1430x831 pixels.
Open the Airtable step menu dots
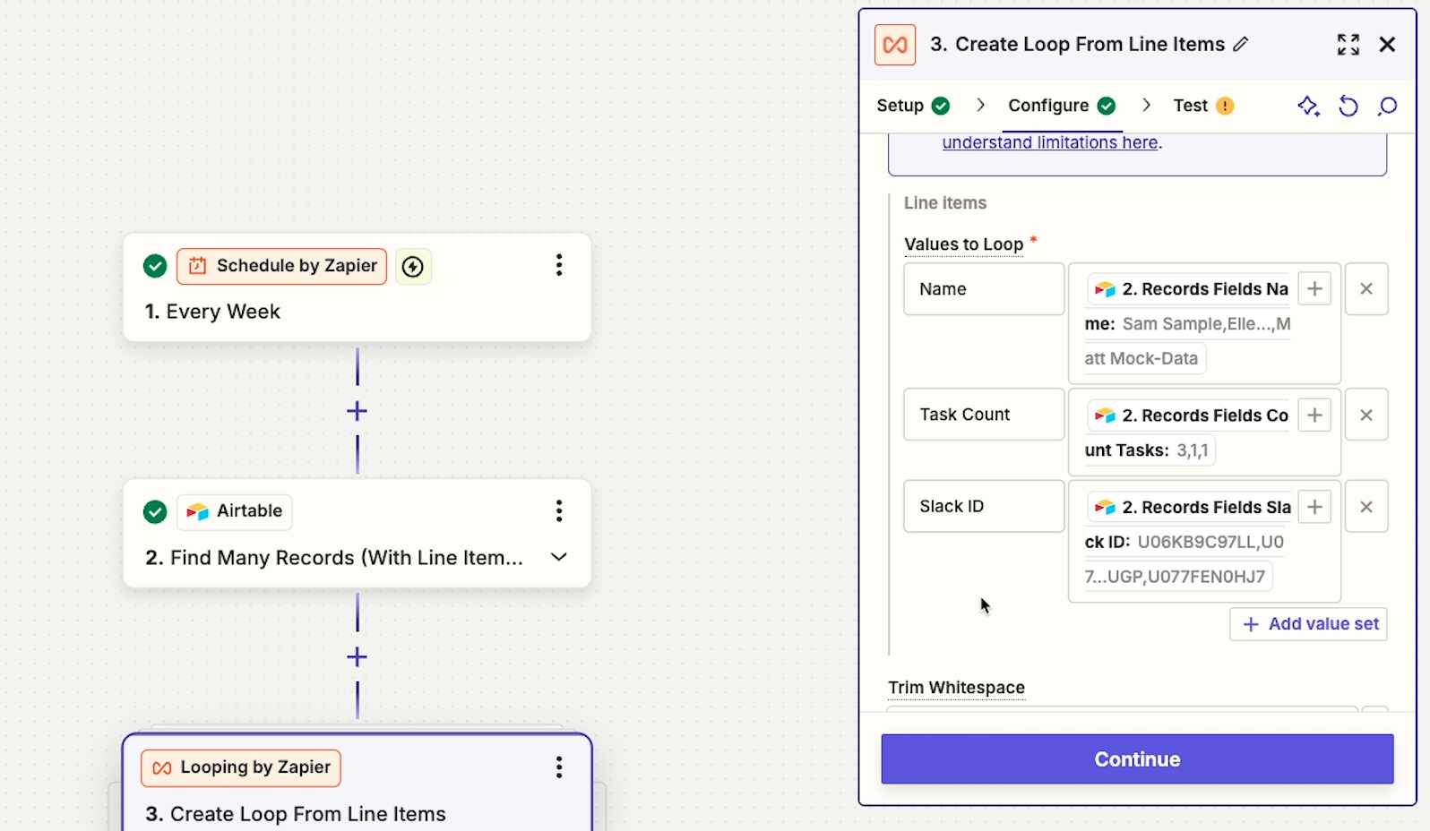click(559, 511)
